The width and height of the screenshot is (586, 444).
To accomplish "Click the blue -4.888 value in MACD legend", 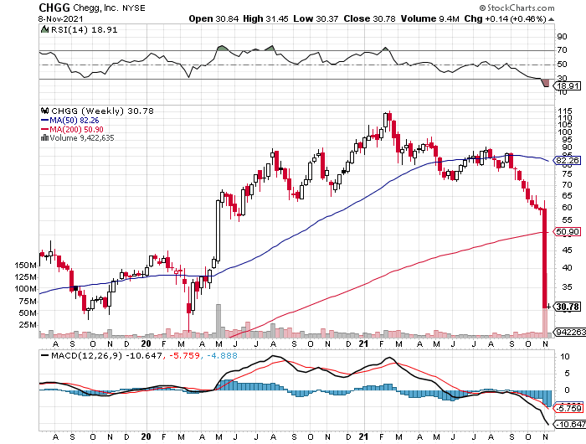I will [222, 355].
